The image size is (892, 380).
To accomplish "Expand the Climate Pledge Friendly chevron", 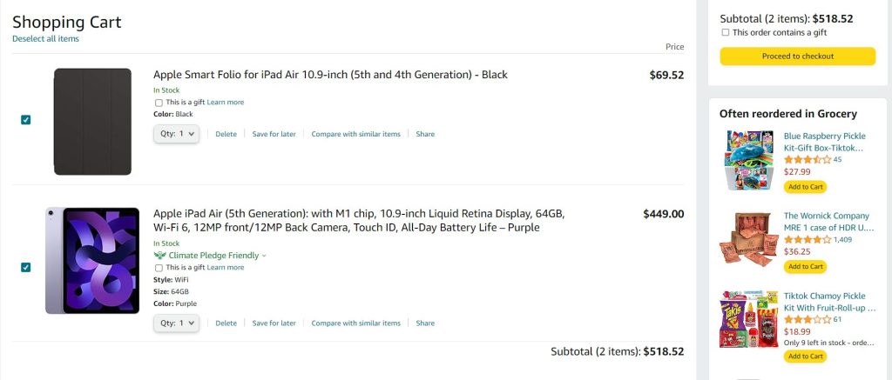I will (x=264, y=256).
